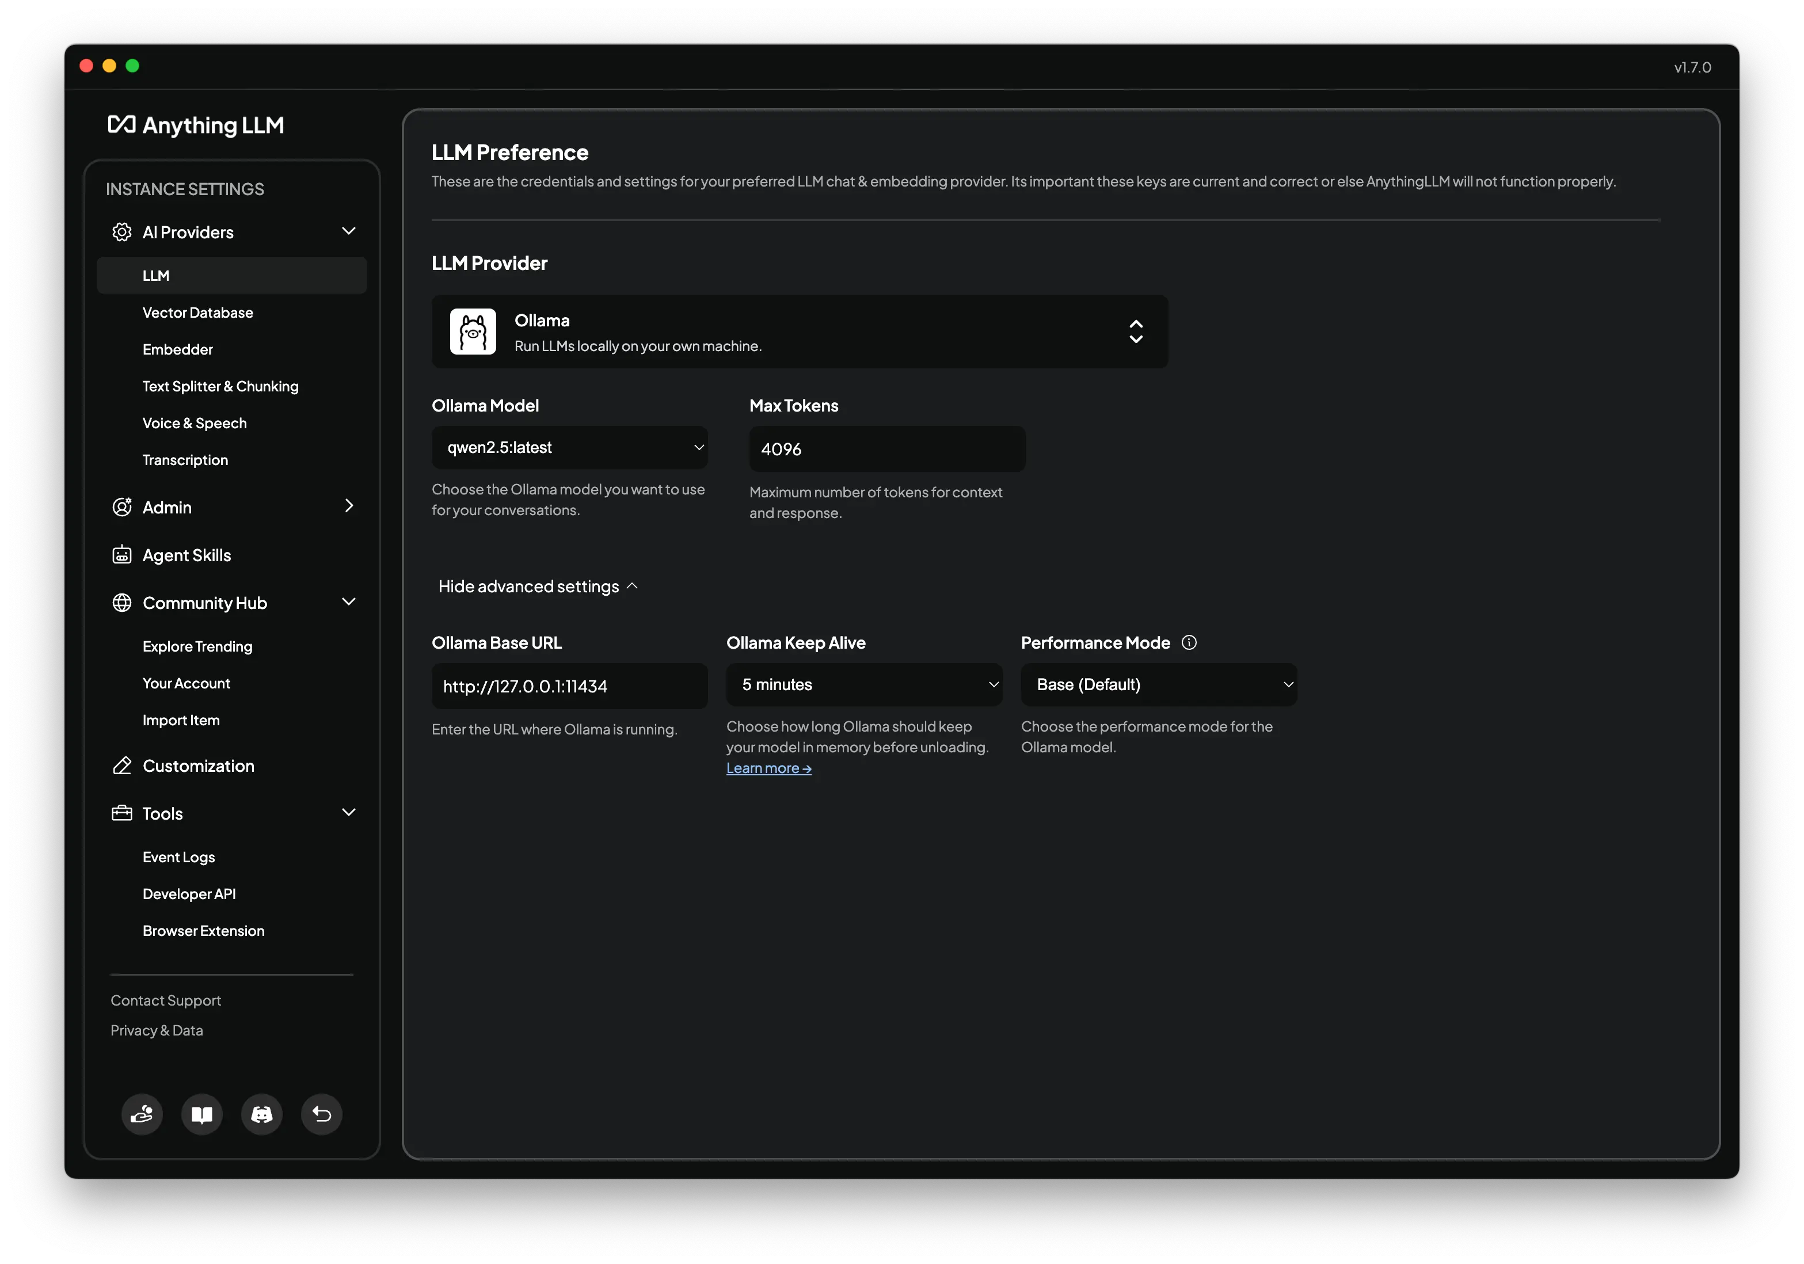The height and width of the screenshot is (1264, 1804).
Task: Collapse the Tools section chevron
Action: click(349, 812)
